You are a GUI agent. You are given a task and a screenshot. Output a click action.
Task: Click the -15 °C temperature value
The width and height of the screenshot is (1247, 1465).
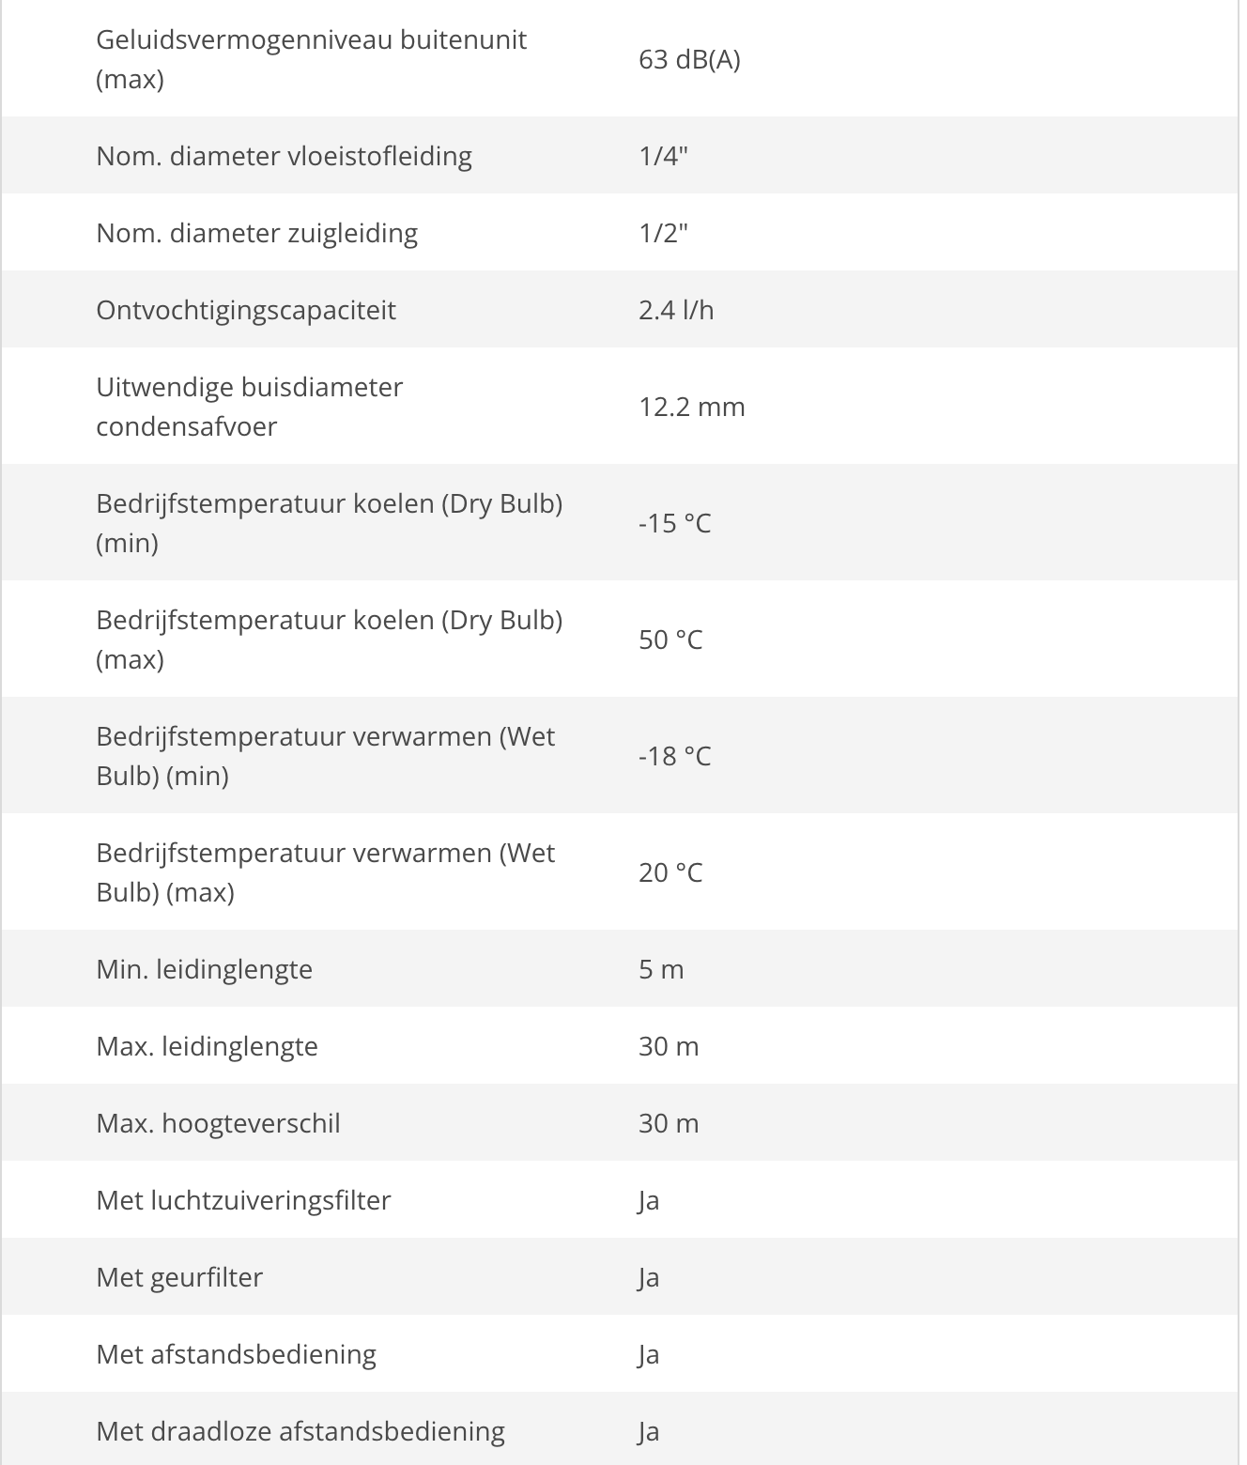pyautogui.click(x=674, y=523)
